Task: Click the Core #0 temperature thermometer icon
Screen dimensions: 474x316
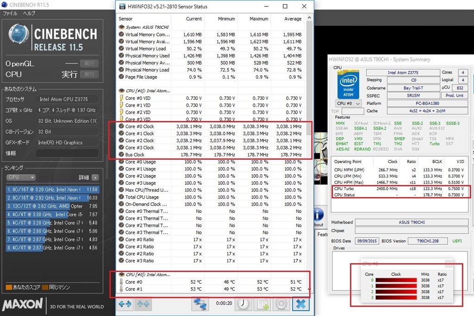Action: pyautogui.click(x=121, y=282)
